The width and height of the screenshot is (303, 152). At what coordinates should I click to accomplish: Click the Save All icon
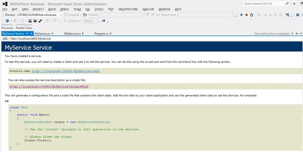point(40,21)
